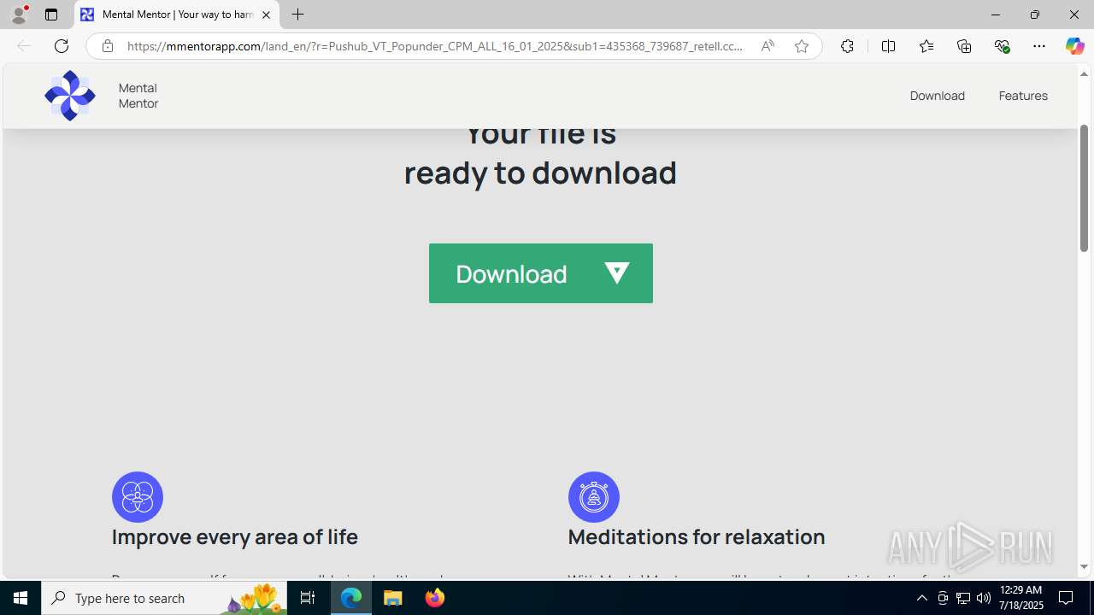Click the Mental Mentor pinwheel logo
Image resolution: width=1094 pixels, height=615 pixels.
(x=70, y=96)
